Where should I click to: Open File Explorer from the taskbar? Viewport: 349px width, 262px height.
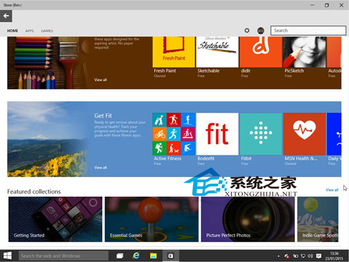tap(153, 256)
